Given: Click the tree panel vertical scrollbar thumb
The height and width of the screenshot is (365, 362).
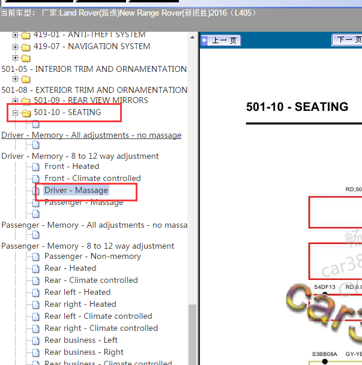Looking at the screenshot, I should 192,334.
